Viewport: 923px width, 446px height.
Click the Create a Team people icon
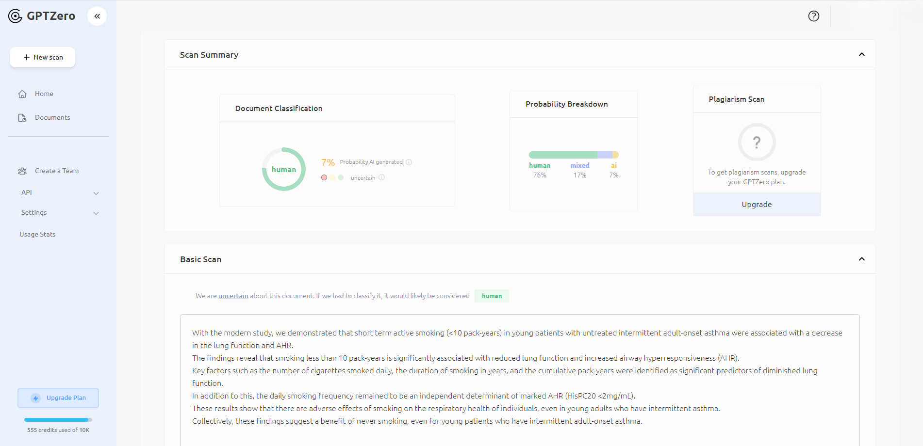pyautogui.click(x=22, y=171)
